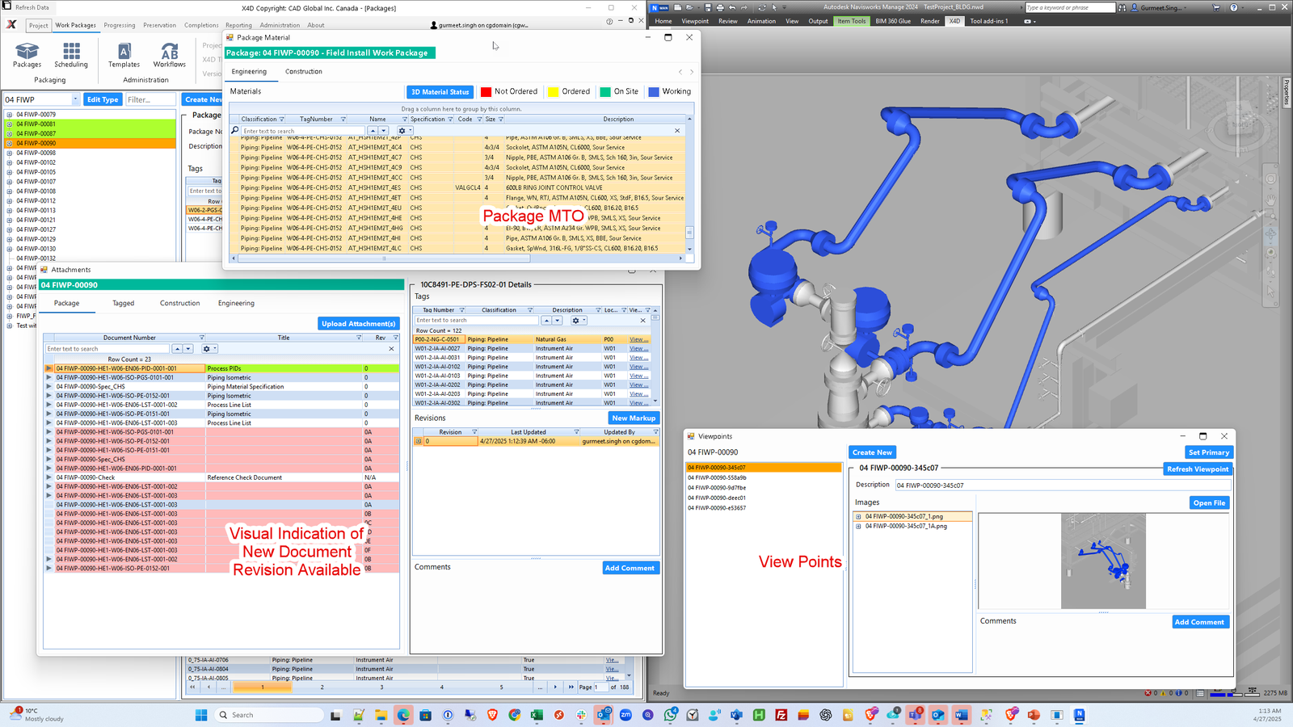Open grid settings gear in Attachments filter row
Screen dimensions: 1293x727
(x=207, y=349)
